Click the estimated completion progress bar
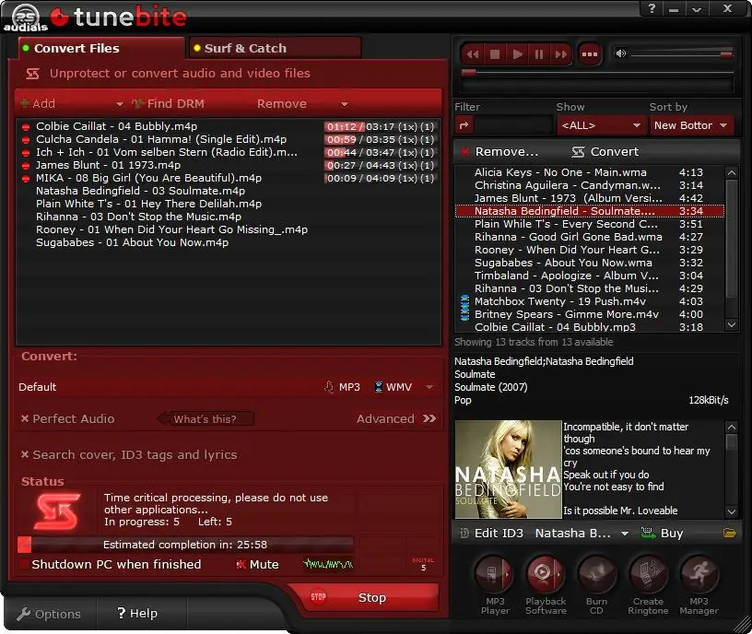The image size is (752, 634). tap(185, 545)
